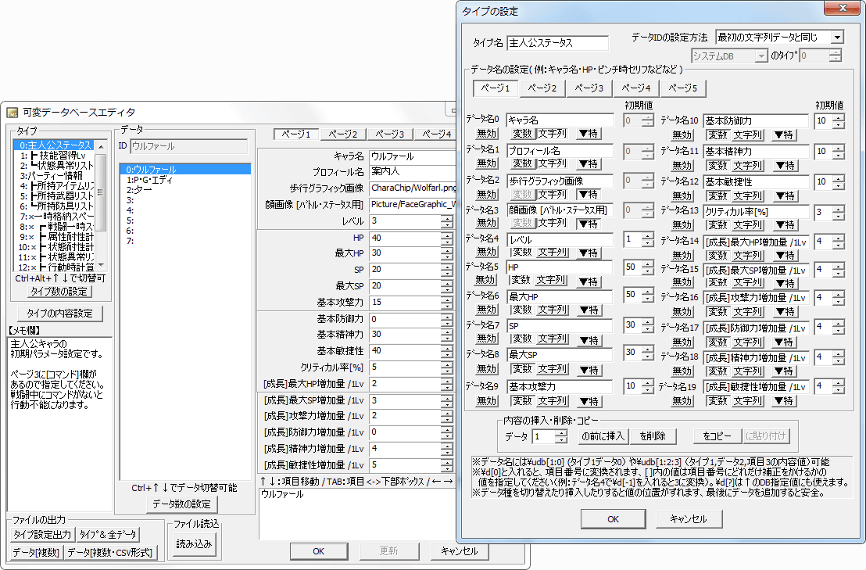The height and width of the screenshot is (570, 866).
Task: Click the タイプ名 input field
Action: click(556, 42)
